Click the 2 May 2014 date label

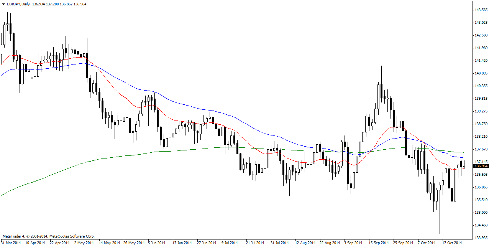pos(84,243)
